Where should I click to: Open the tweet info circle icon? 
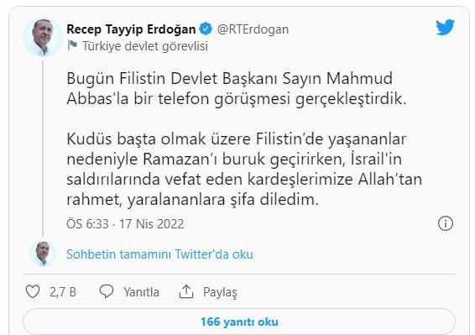(x=446, y=223)
